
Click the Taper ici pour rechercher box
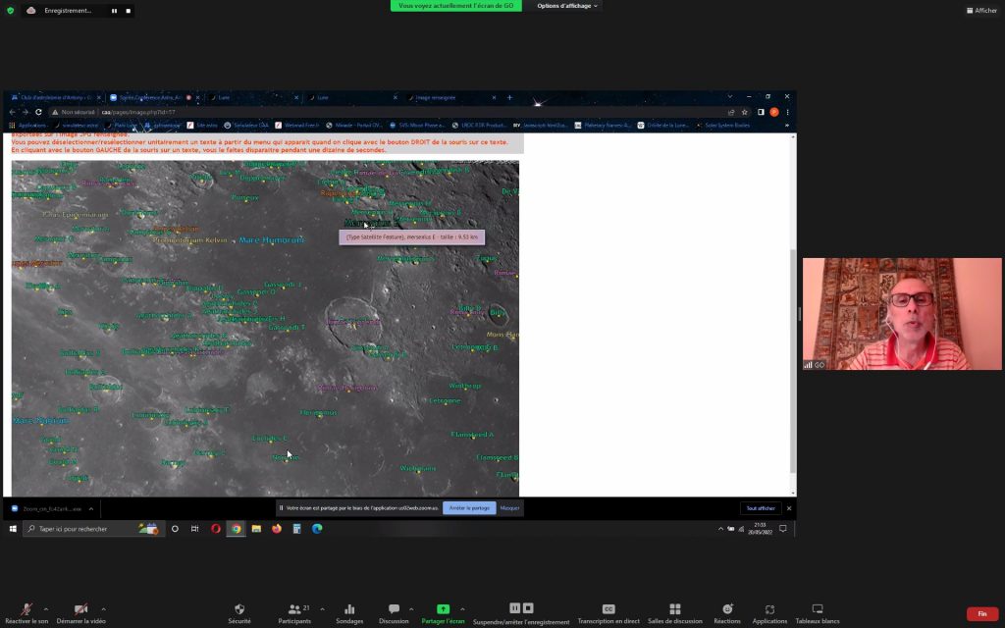click(93, 529)
